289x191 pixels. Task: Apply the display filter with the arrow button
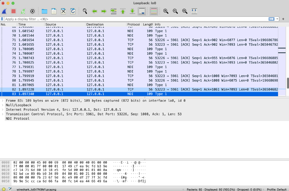pos(272,19)
